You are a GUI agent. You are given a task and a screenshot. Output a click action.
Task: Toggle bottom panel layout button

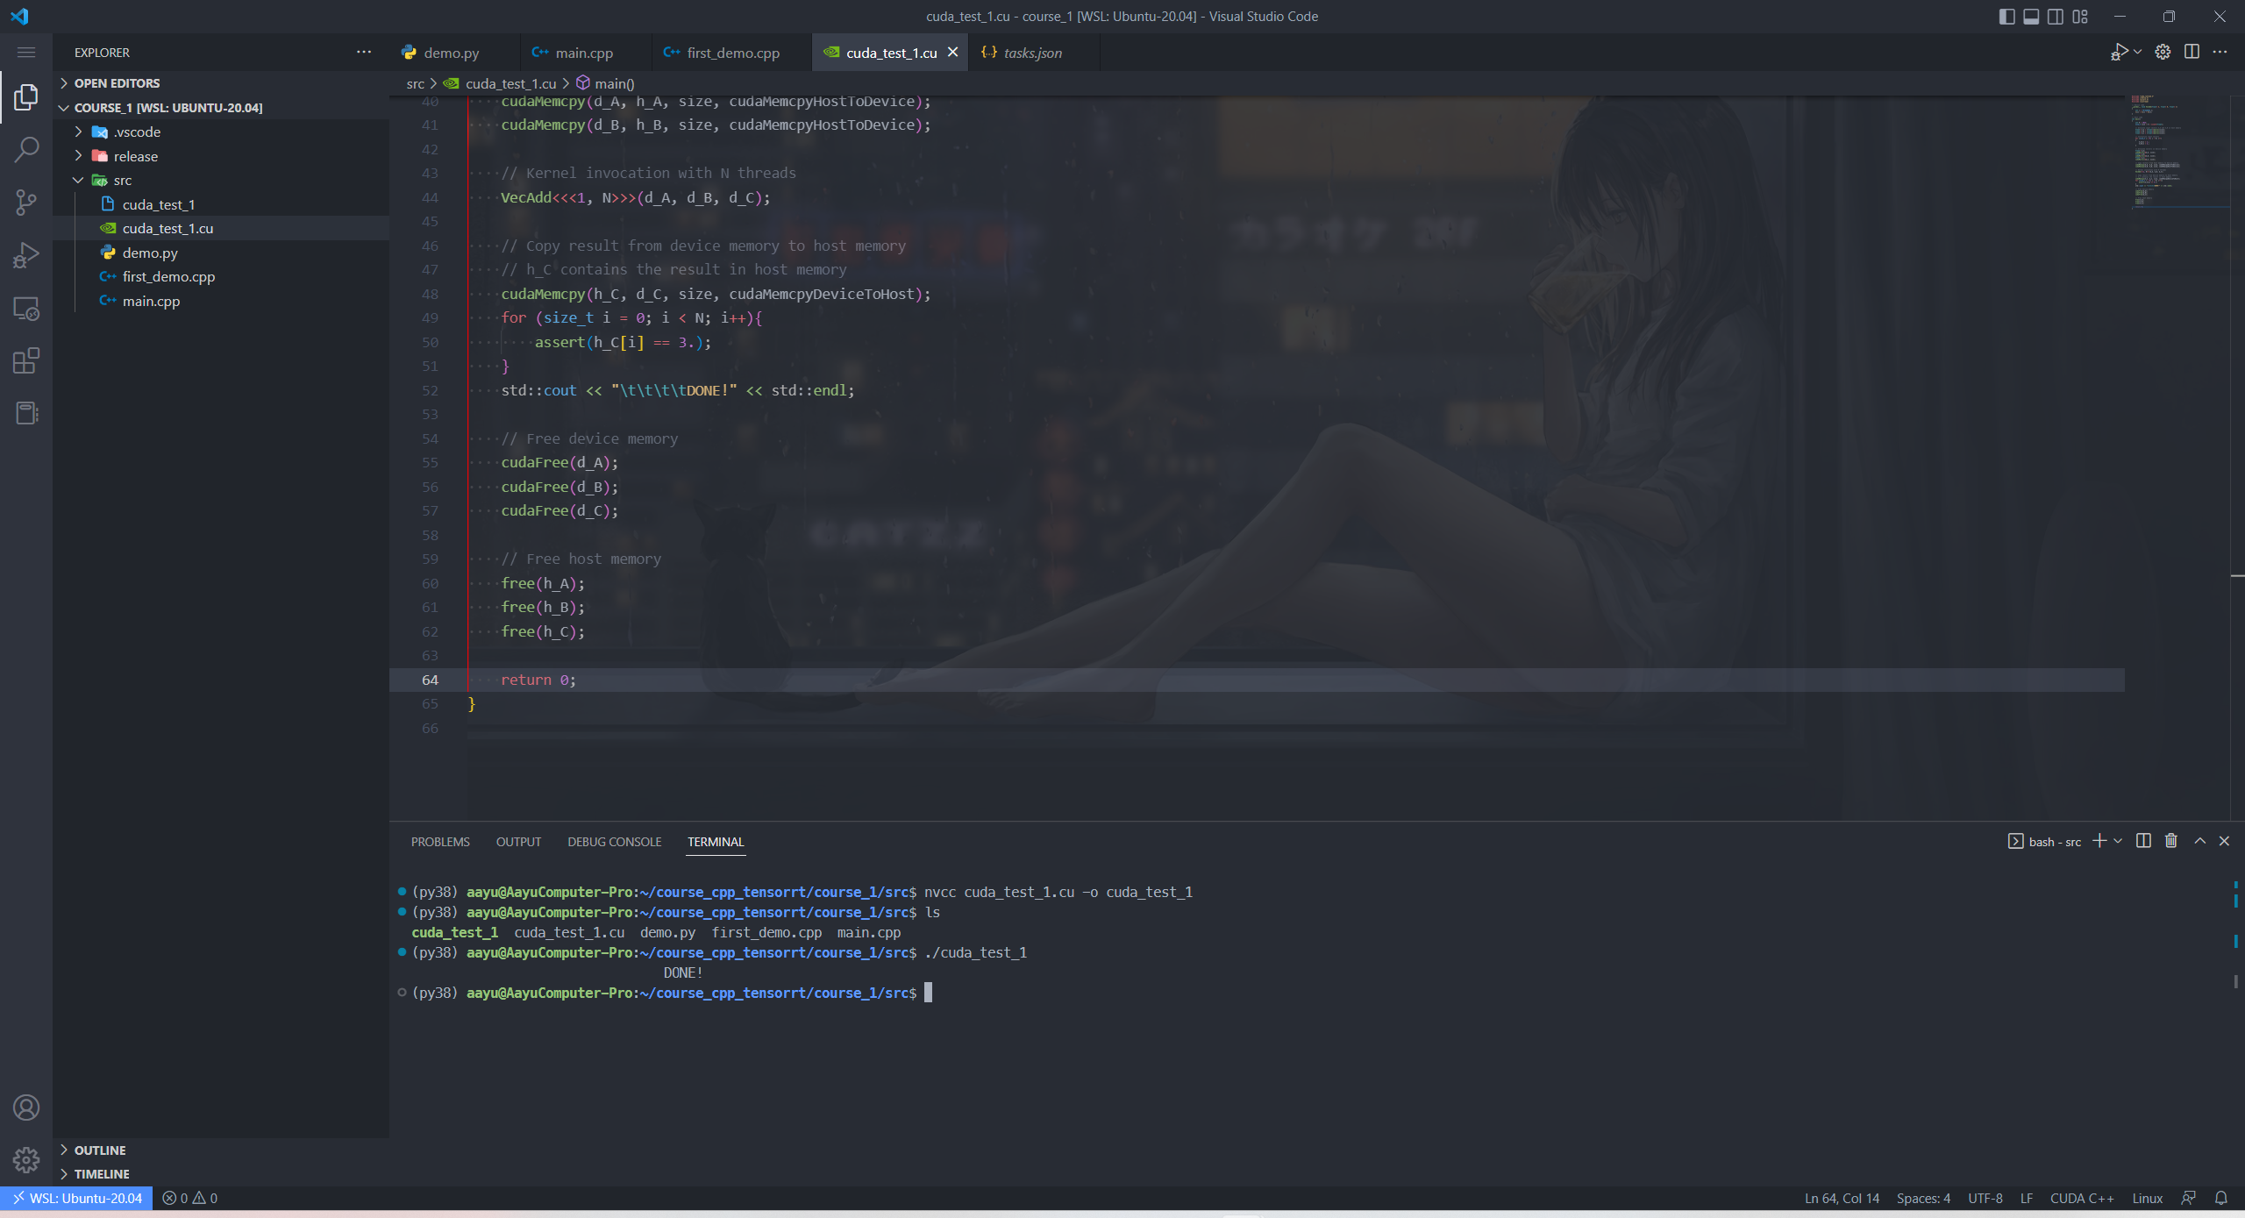2031,17
